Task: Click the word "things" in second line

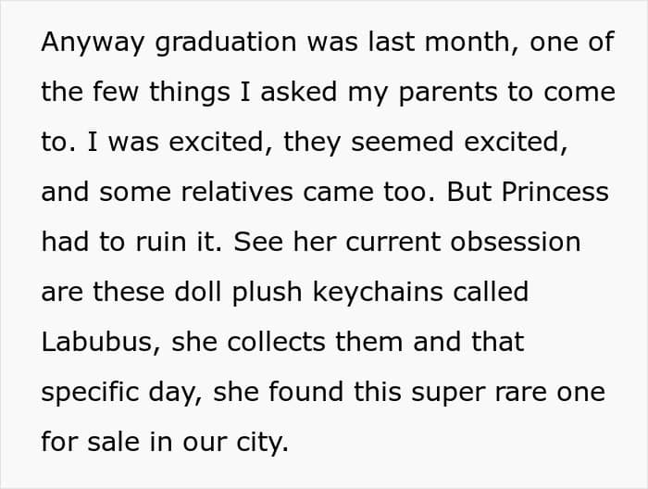Action: click(x=189, y=93)
